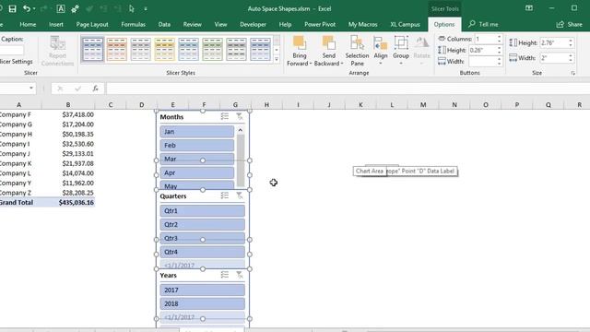Image resolution: width=590 pixels, height=332 pixels.
Task: Toggle multi-select on Months slicer
Action: [225, 117]
